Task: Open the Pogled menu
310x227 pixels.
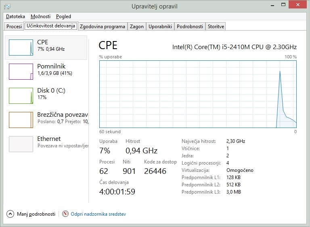Action: [x=63, y=17]
